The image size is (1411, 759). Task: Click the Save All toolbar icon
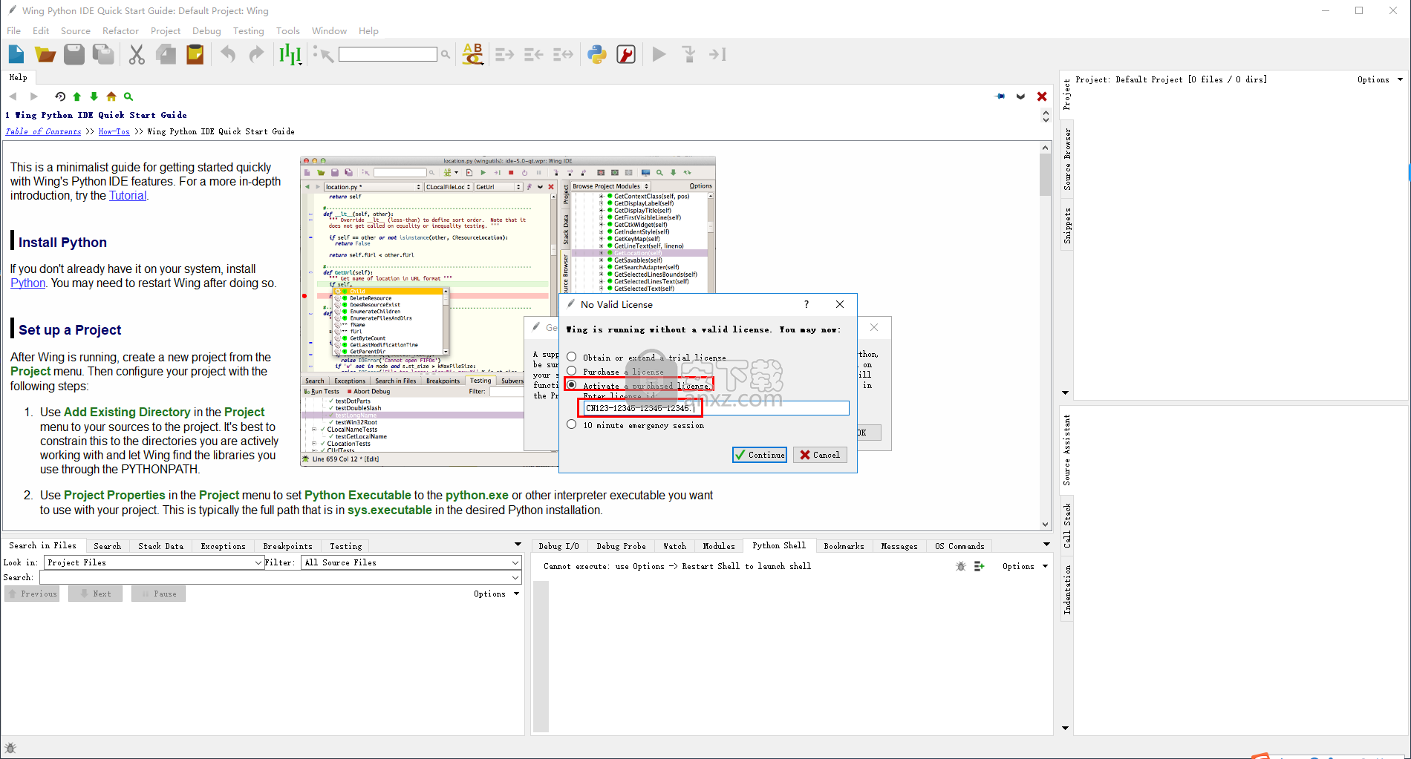click(x=103, y=54)
